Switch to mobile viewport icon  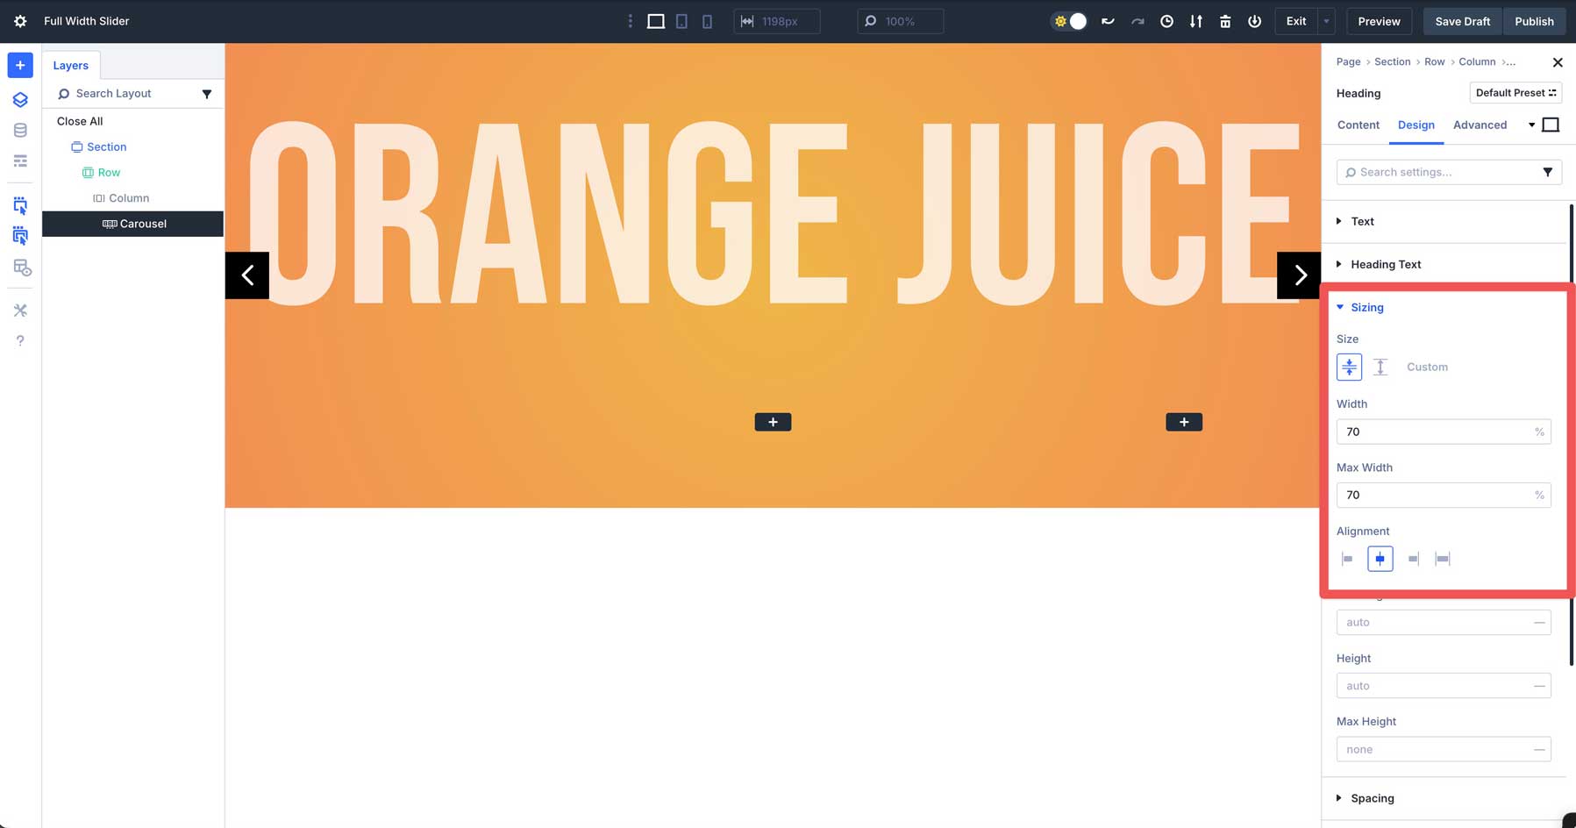(x=707, y=21)
